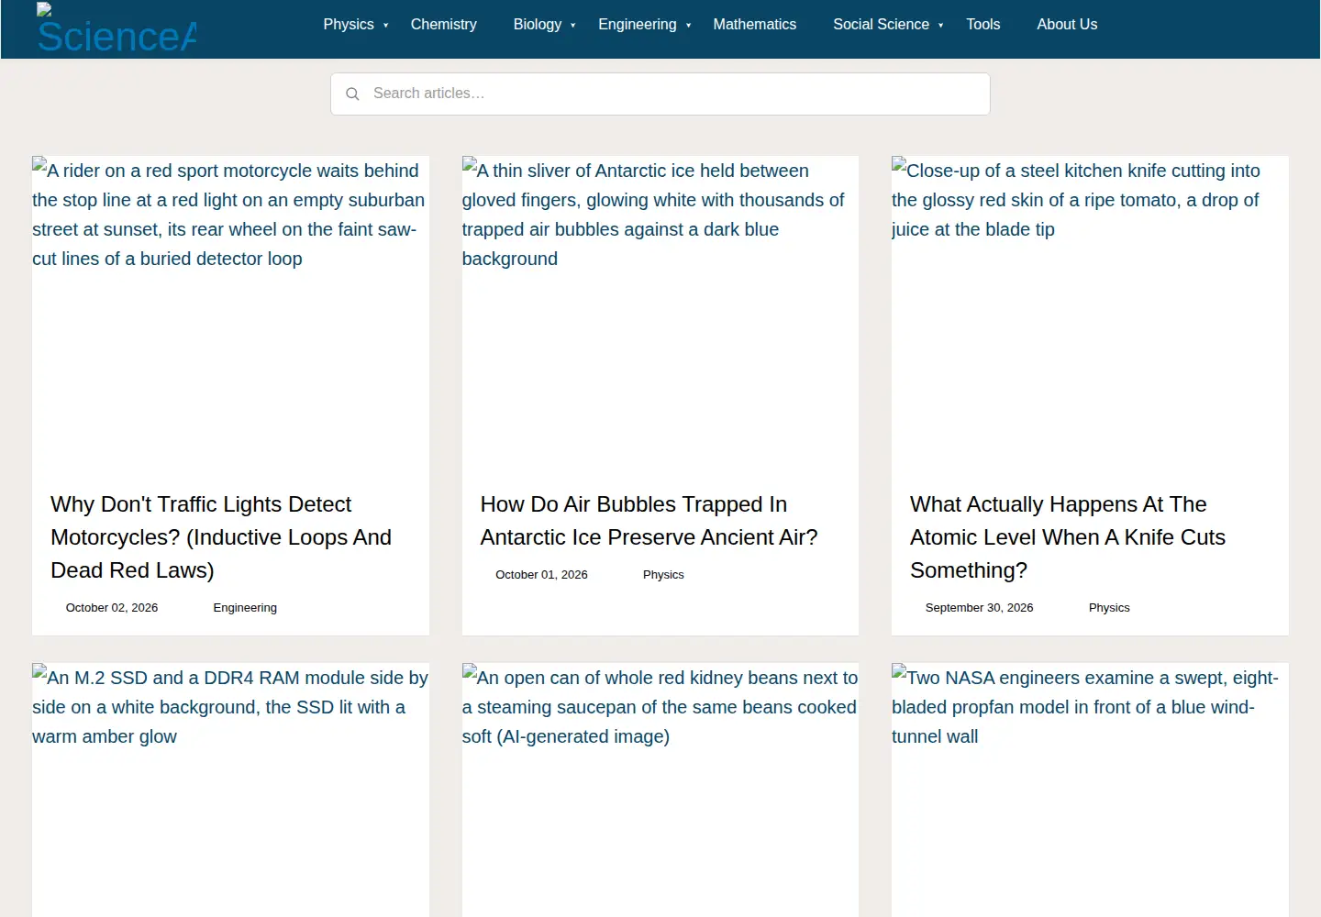Open the M.2 SSD and RAM image
The image size is (1321, 917).
click(230, 790)
